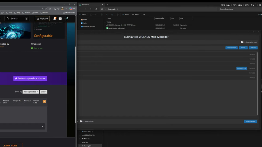Image resolution: width=262 pixels, height=147 pixels.
Task: Collapse the file list orange arrow button
Action: coord(44,101)
